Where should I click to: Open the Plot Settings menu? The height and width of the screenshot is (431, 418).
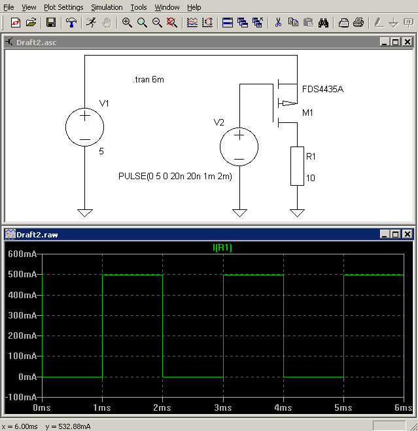tap(63, 7)
